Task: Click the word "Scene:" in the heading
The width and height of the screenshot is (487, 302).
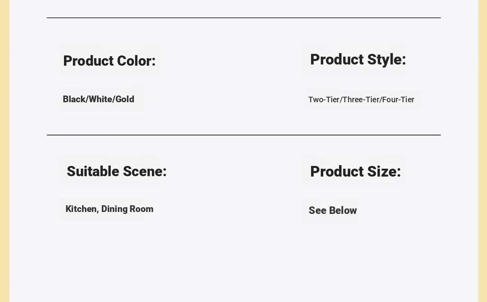Action: 145,171
